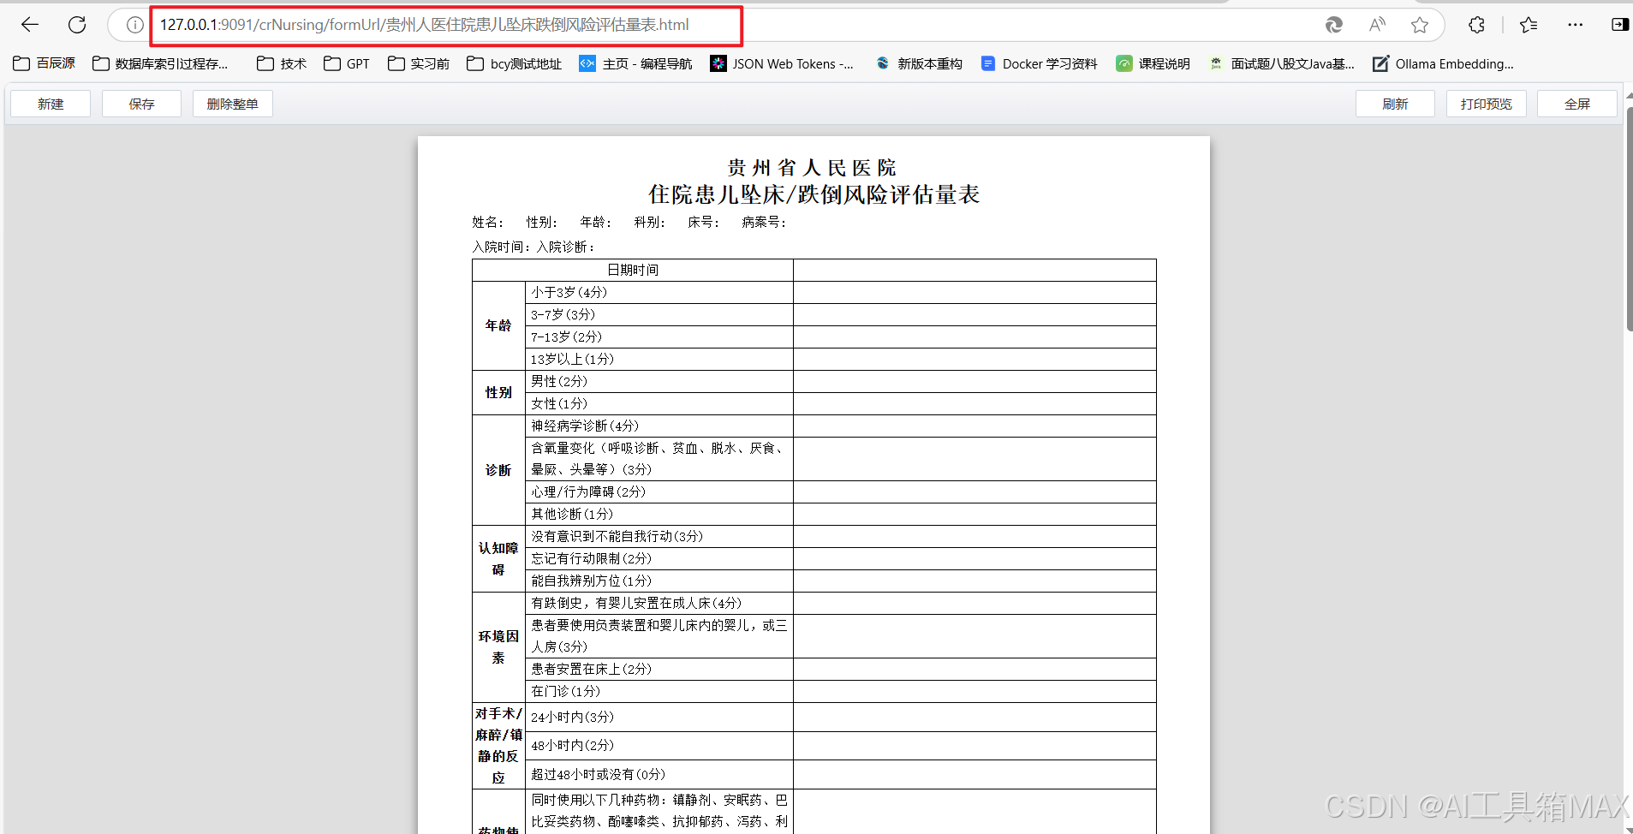The height and width of the screenshot is (834, 1633).
Task: Add this page to favorites with star icon
Action: pos(1420,25)
